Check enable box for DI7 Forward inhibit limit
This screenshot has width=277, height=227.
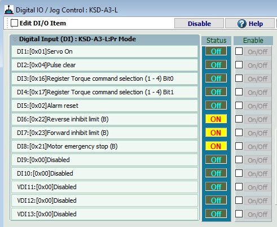click(239, 133)
